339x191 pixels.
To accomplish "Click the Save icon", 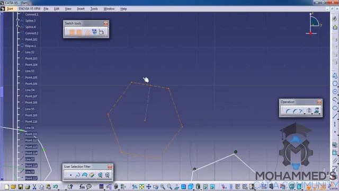I will [21, 187].
